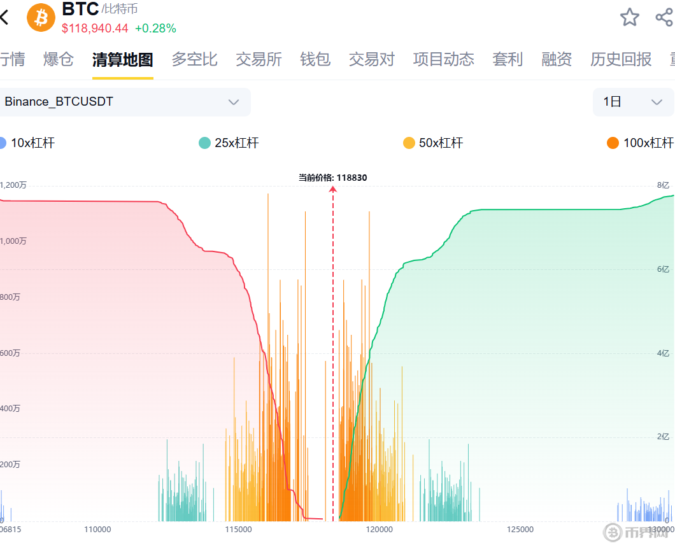The width and height of the screenshot is (675, 550).
Task: Select the 交易对 tab
Action: (372, 60)
